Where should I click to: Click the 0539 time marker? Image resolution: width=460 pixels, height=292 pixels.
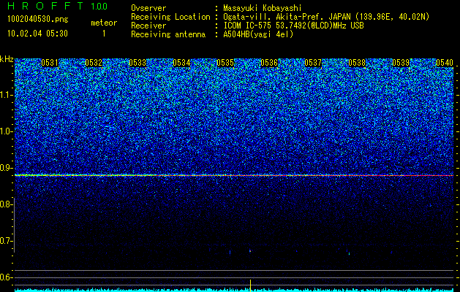[401, 63]
